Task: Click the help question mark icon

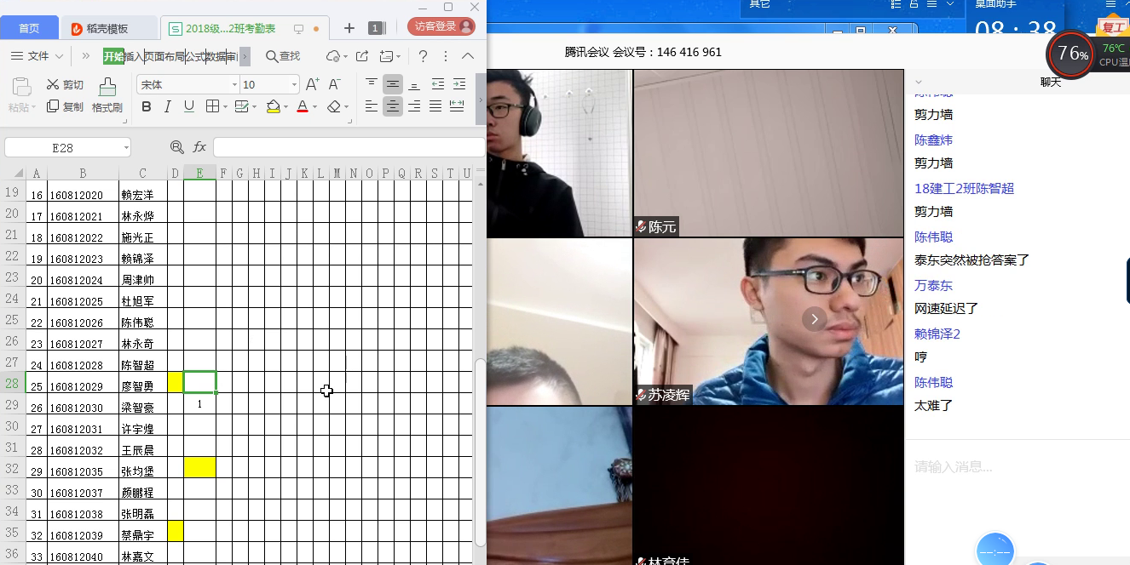Action: [x=423, y=56]
